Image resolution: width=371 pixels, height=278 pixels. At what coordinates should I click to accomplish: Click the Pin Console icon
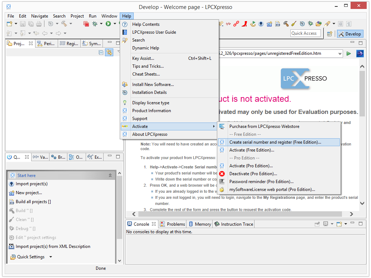pos(317,224)
